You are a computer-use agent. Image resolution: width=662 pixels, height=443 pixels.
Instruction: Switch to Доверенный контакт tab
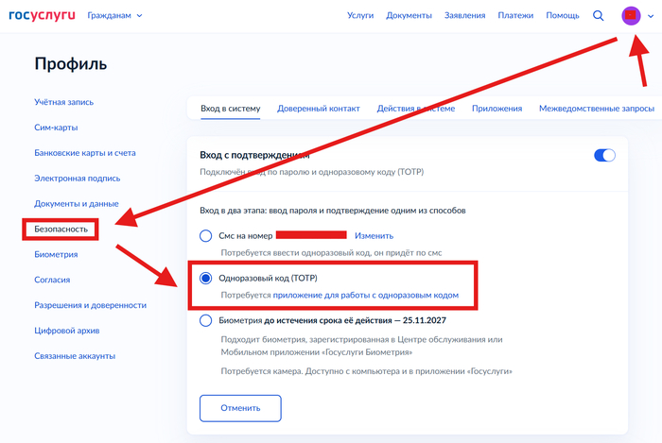[318, 109]
